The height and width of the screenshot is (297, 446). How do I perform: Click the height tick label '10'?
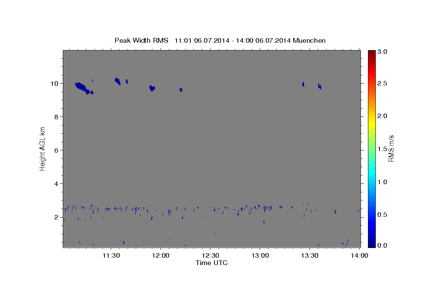point(54,84)
